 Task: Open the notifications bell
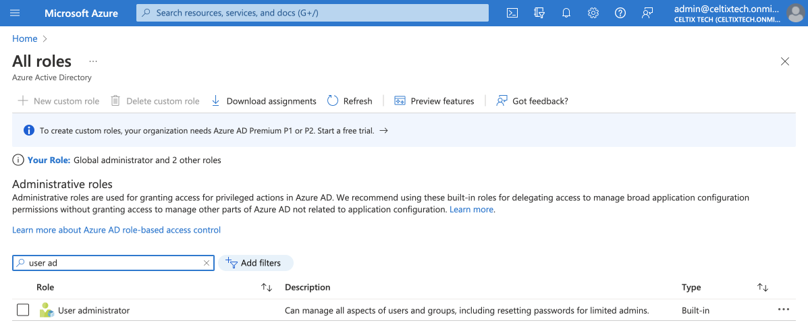(x=566, y=13)
